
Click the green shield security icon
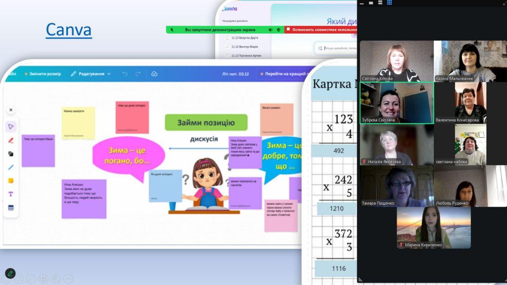[278, 30]
